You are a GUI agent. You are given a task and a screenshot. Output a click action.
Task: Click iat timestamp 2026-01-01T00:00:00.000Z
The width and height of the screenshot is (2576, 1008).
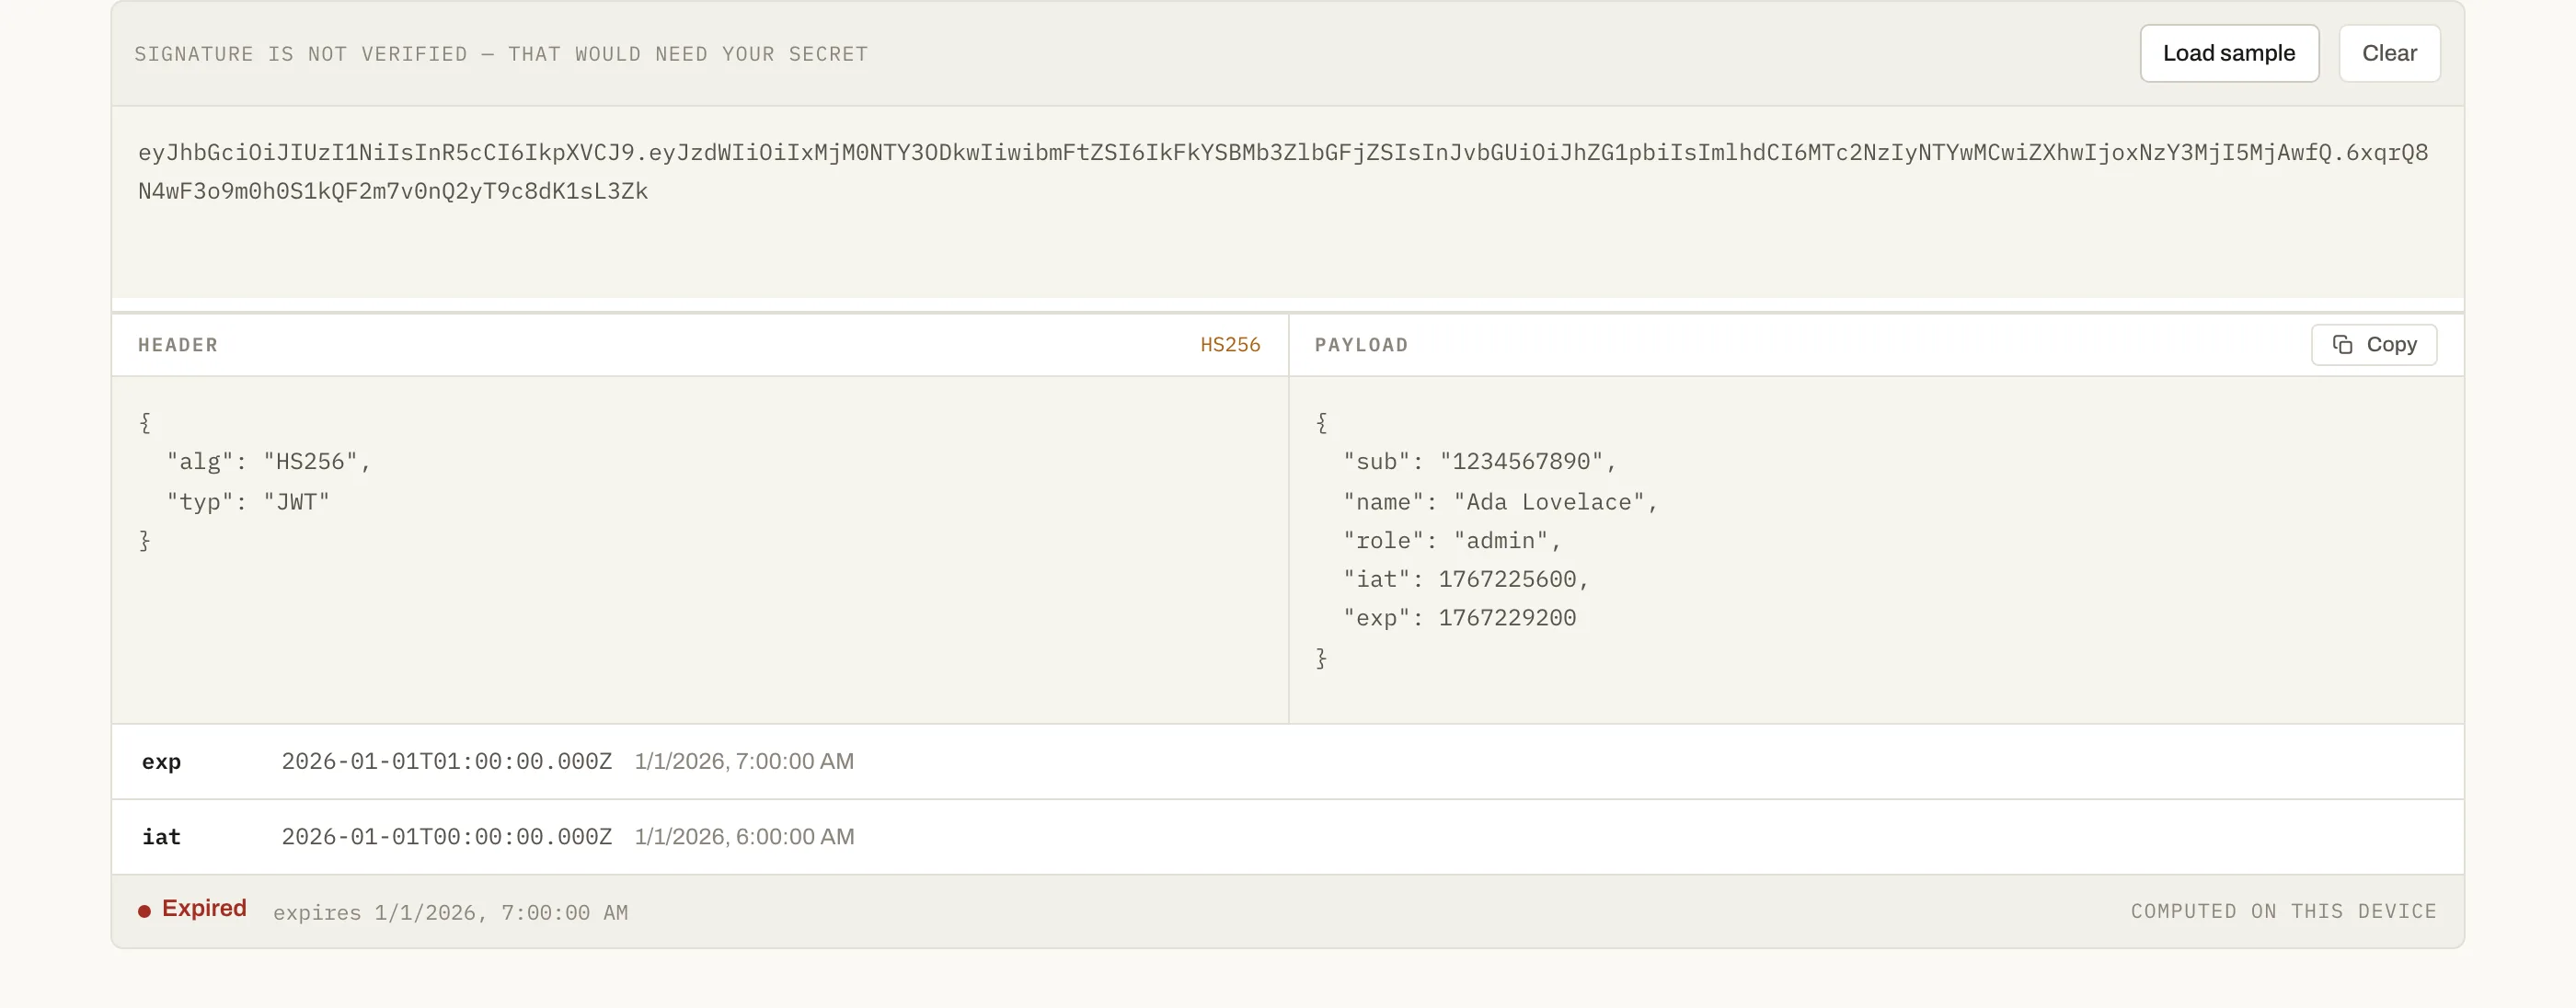click(447, 836)
